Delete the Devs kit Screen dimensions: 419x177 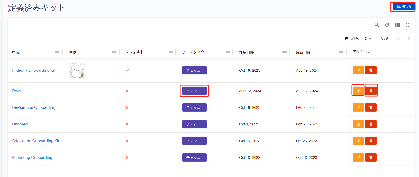tap(371, 91)
